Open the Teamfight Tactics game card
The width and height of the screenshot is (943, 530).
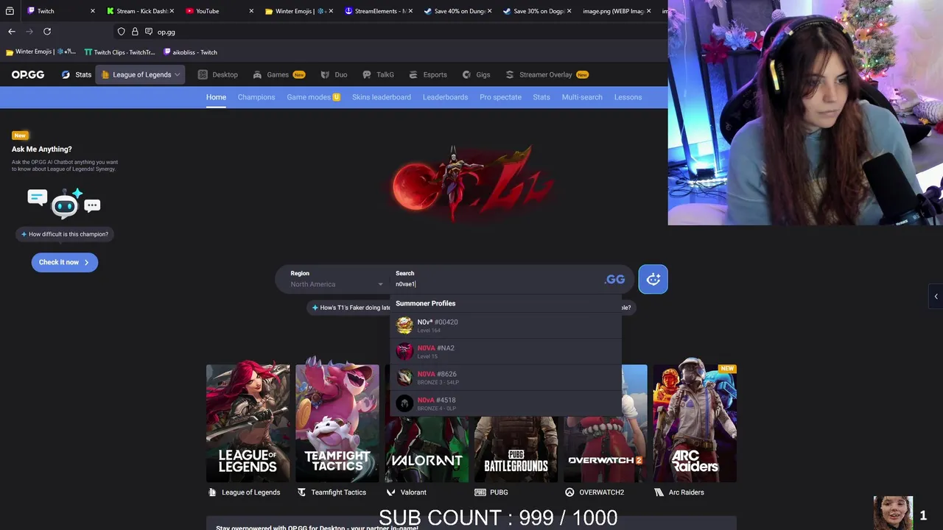pos(337,423)
